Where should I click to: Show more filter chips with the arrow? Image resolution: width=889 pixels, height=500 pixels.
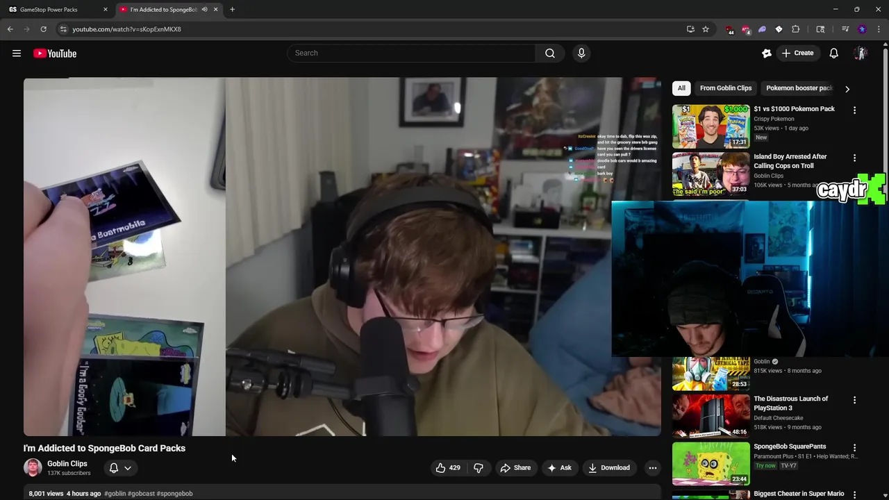click(847, 89)
